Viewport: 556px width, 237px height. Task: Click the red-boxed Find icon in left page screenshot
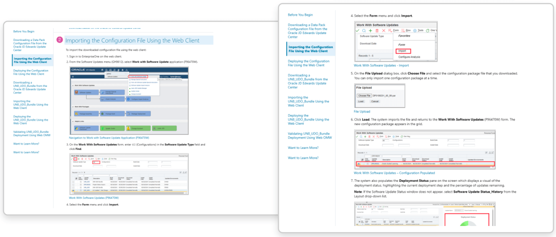pyautogui.click(x=75, y=159)
